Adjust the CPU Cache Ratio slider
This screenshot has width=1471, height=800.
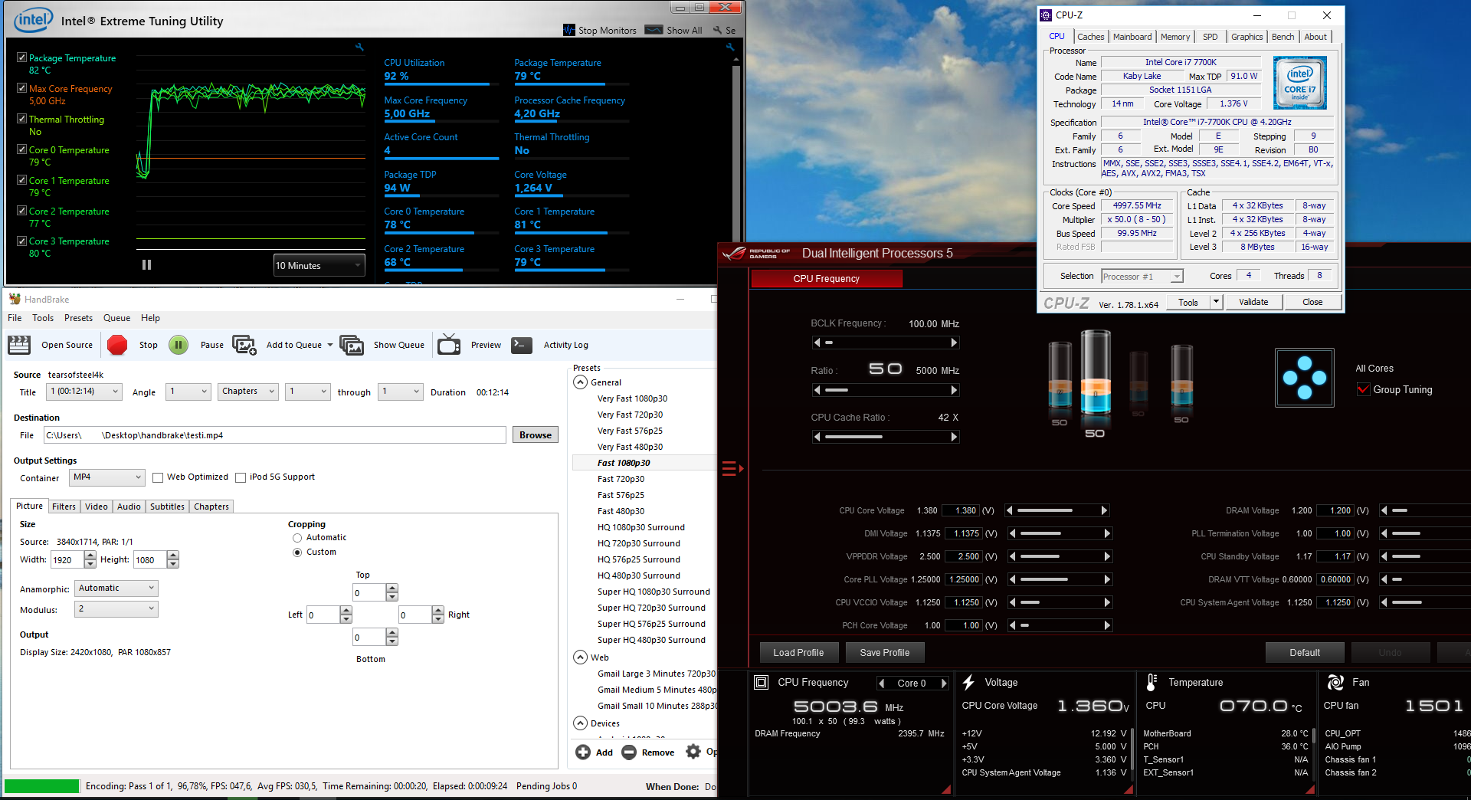(886, 437)
